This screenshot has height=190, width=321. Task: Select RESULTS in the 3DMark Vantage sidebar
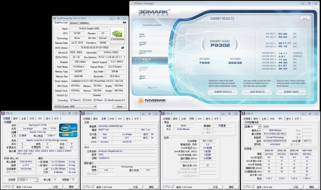click(146, 60)
